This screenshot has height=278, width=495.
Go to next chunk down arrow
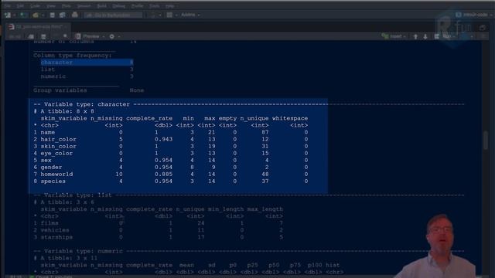pos(425,36)
